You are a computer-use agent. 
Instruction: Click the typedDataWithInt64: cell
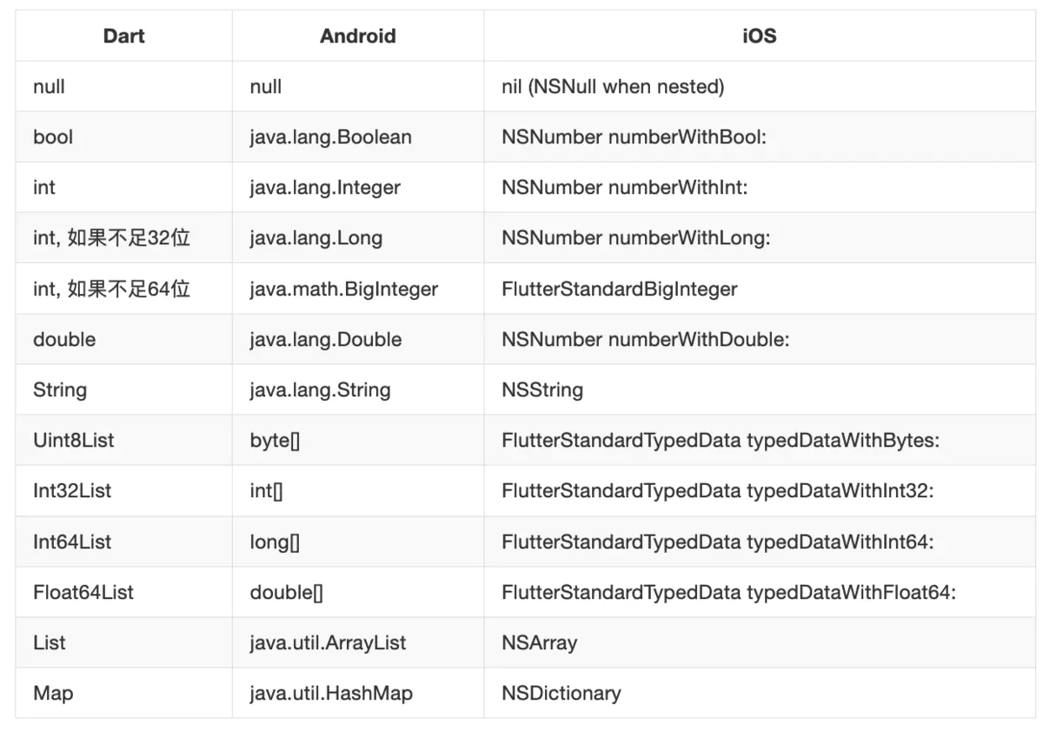tap(760, 542)
